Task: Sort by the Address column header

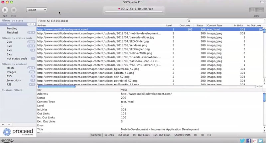Action: (99, 26)
